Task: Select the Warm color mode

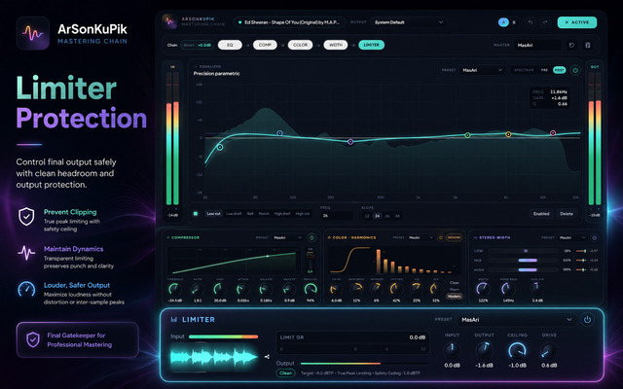Action: click(x=455, y=290)
